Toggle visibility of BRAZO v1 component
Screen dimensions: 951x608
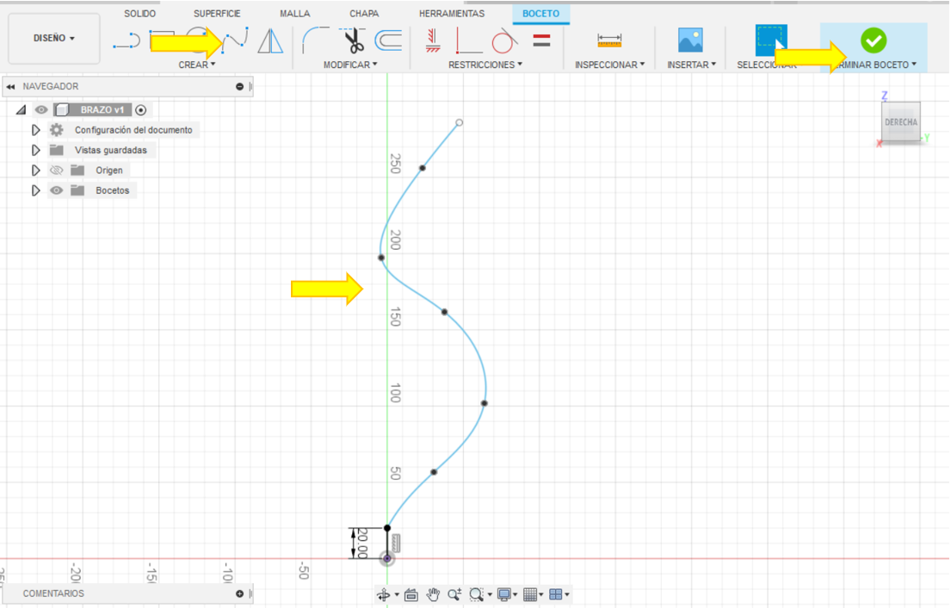click(40, 110)
